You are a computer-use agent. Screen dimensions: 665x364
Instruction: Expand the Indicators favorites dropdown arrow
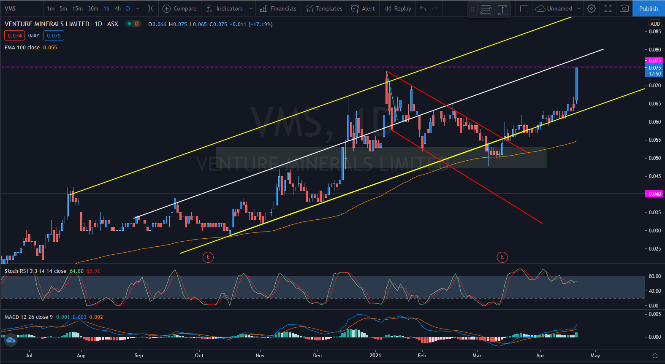click(251, 8)
